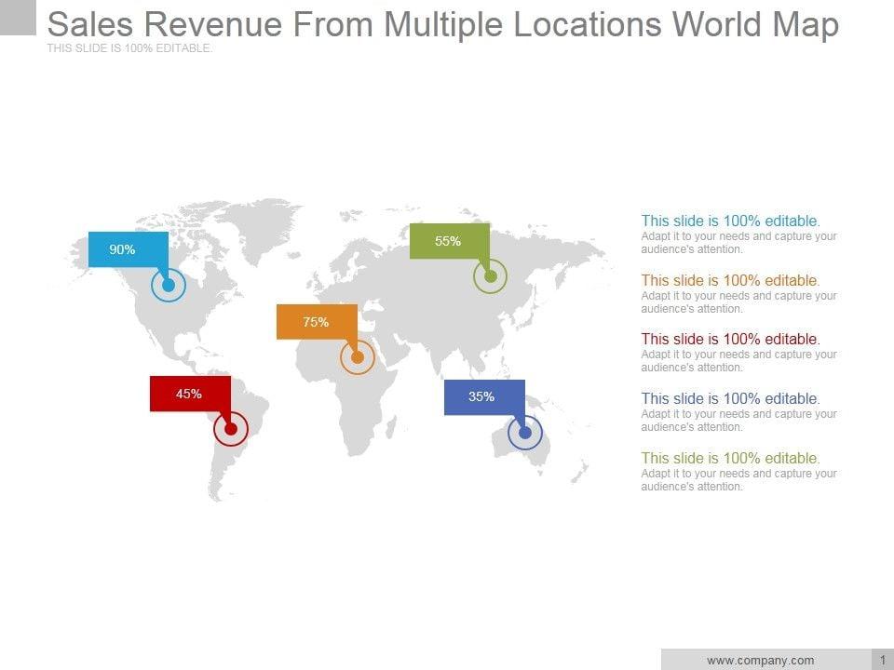
Task: Select the orange 75% callout box
Action: click(x=317, y=322)
